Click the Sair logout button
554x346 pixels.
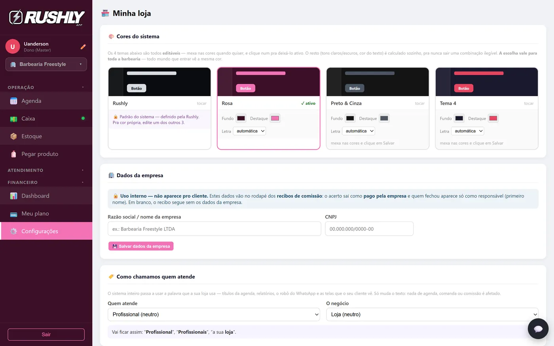click(46, 335)
